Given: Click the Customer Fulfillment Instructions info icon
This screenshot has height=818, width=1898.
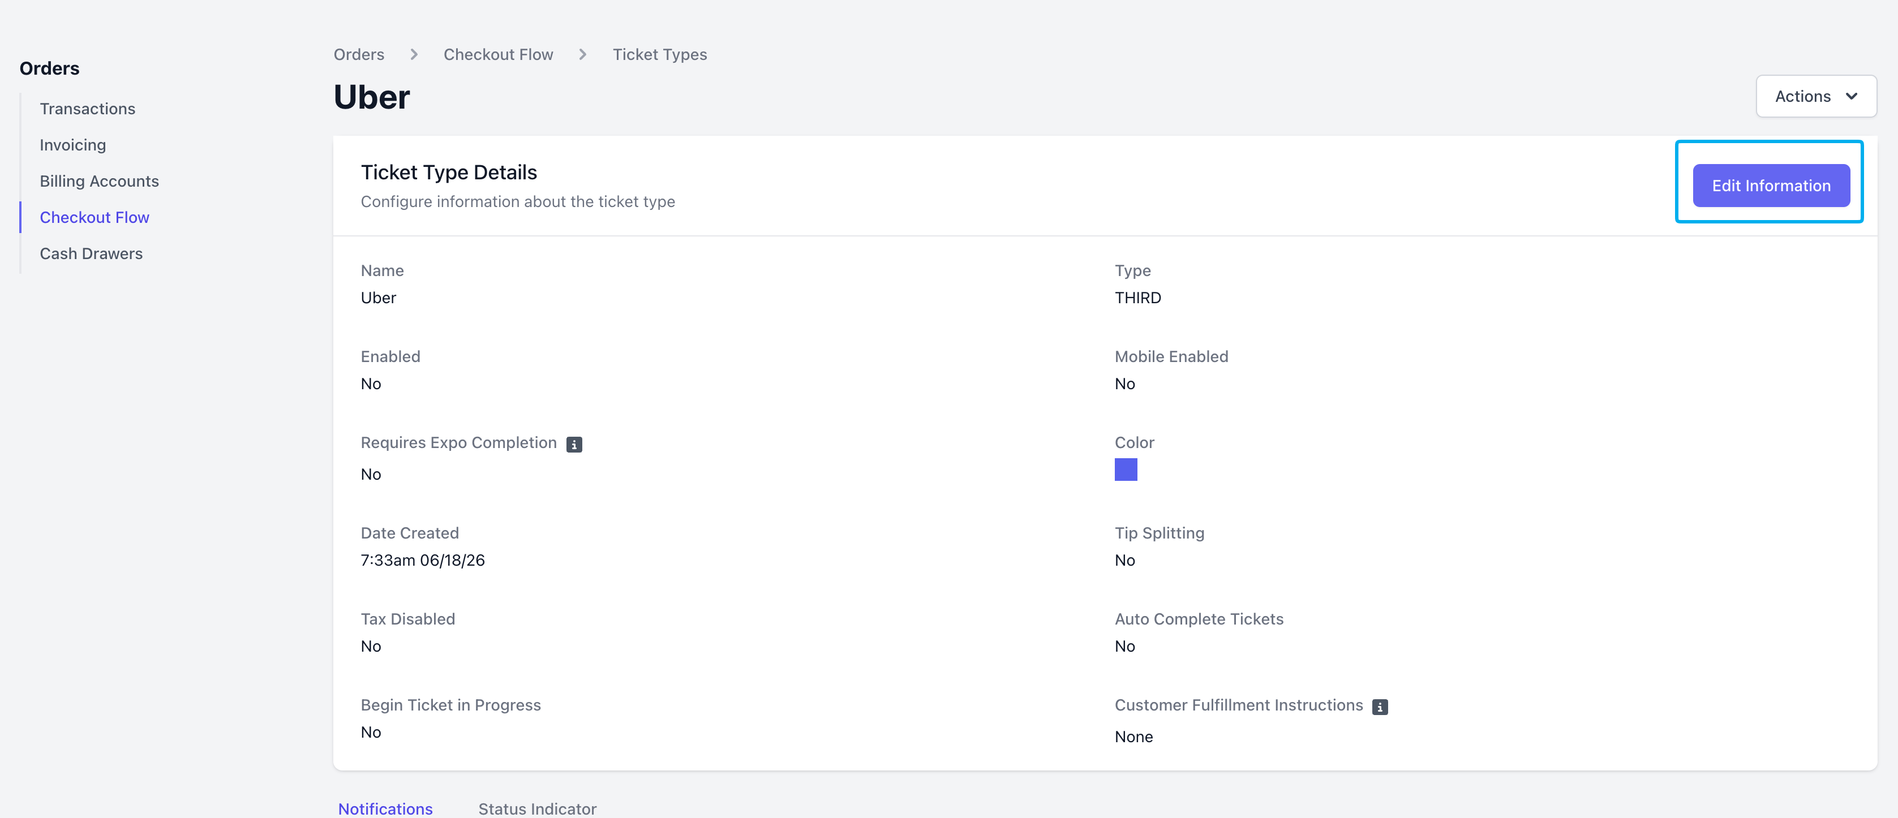Looking at the screenshot, I should click(x=1380, y=707).
